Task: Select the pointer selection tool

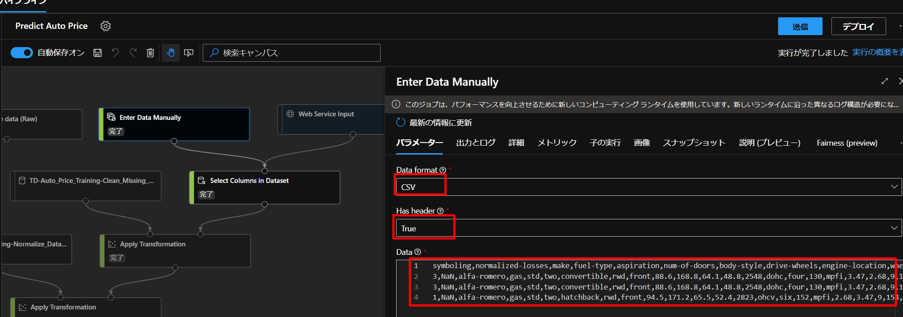Action: (189, 53)
